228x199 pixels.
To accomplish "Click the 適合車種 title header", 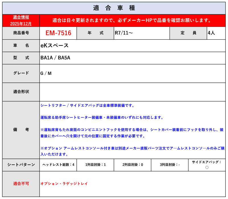I will click(x=114, y=8).
